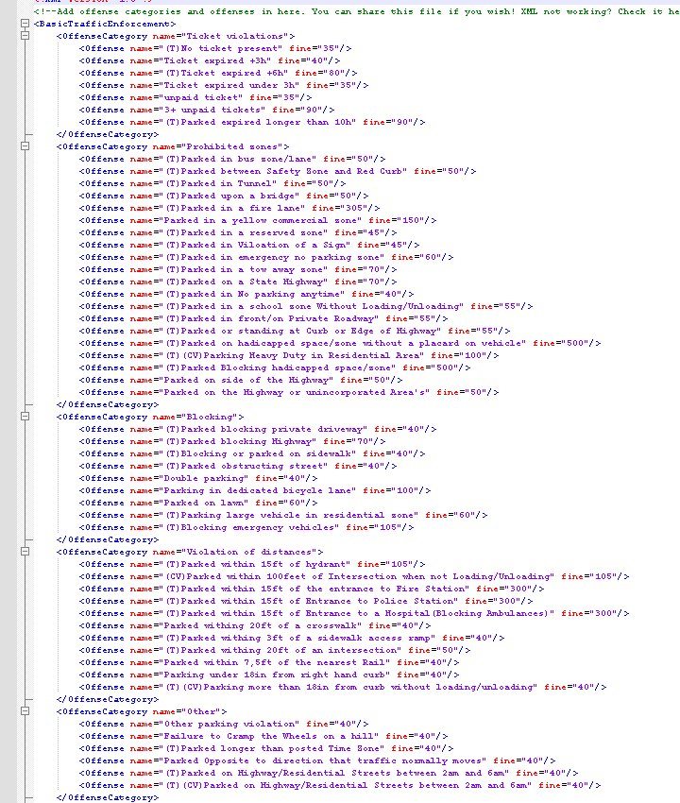Screen dimensions: 680x803
Task: Collapse the BasicTrafficEnforcement root fold marker
Action: pyautogui.click(x=23, y=24)
